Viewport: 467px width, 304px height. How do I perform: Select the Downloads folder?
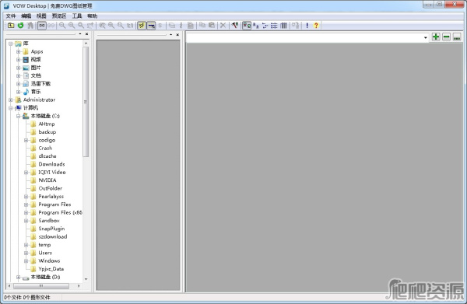(x=51, y=164)
